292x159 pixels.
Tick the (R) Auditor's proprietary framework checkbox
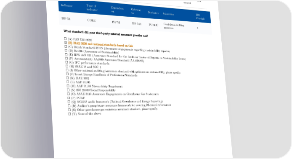(x=69, y=106)
